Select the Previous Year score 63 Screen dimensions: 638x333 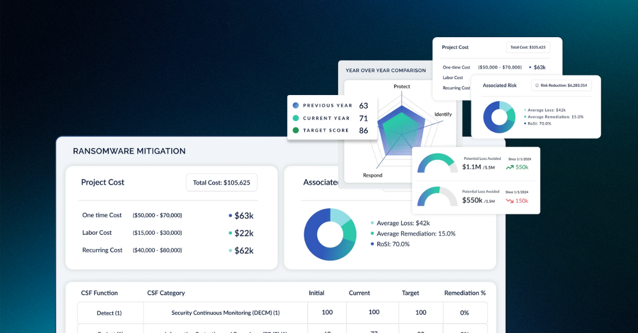coord(364,106)
